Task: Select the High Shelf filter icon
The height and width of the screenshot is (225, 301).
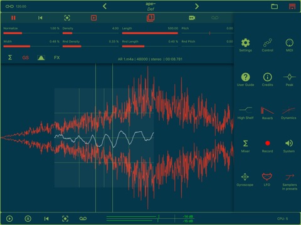Action: [x=245, y=110]
